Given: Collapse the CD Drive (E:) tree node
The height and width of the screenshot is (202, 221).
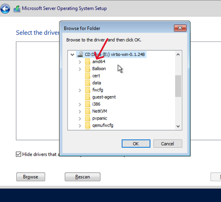Looking at the screenshot, I should [x=72, y=54].
